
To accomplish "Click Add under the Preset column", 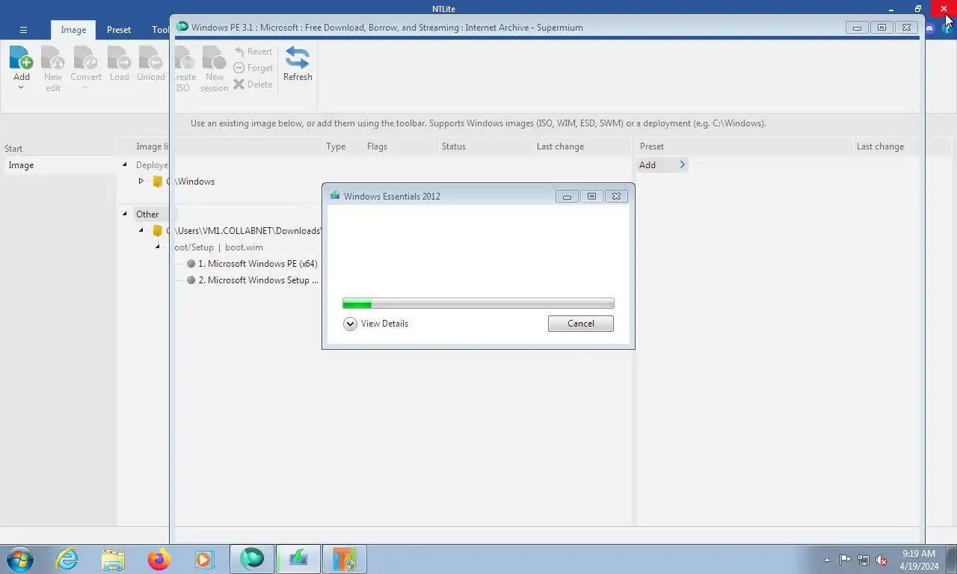I will (x=662, y=165).
